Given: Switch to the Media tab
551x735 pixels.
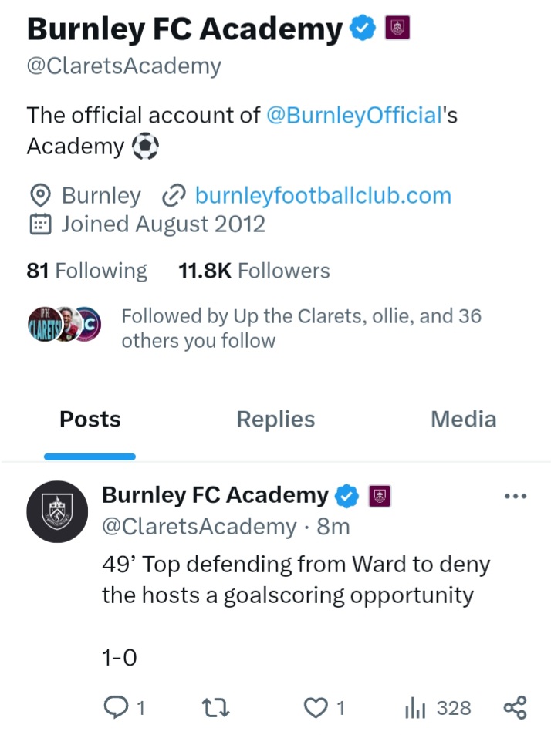Looking at the screenshot, I should (x=463, y=420).
